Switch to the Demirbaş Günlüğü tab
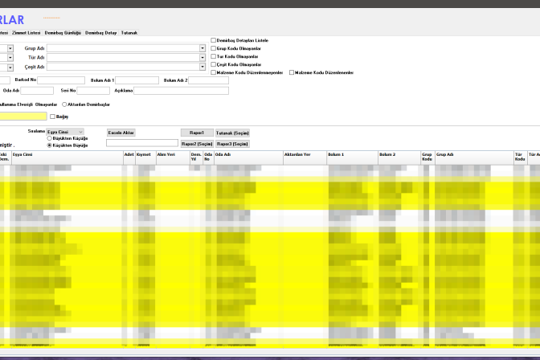Viewport: 540px width, 360px height. point(63,33)
